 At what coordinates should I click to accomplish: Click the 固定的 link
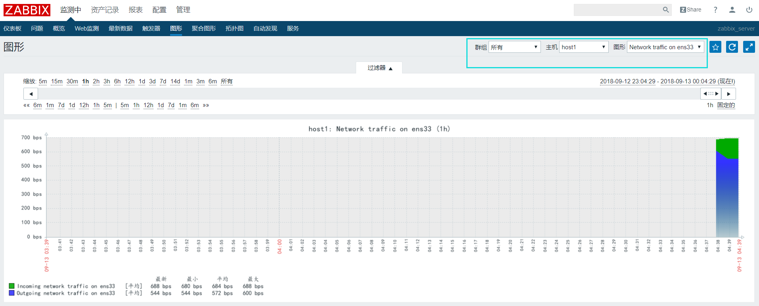[726, 105]
